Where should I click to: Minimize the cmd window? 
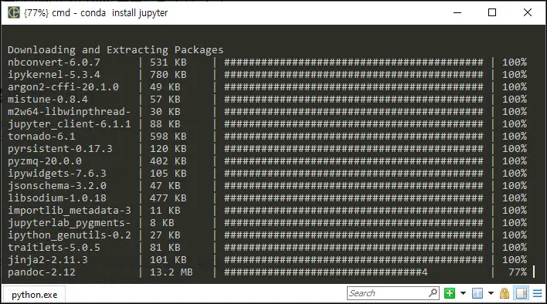(457, 12)
